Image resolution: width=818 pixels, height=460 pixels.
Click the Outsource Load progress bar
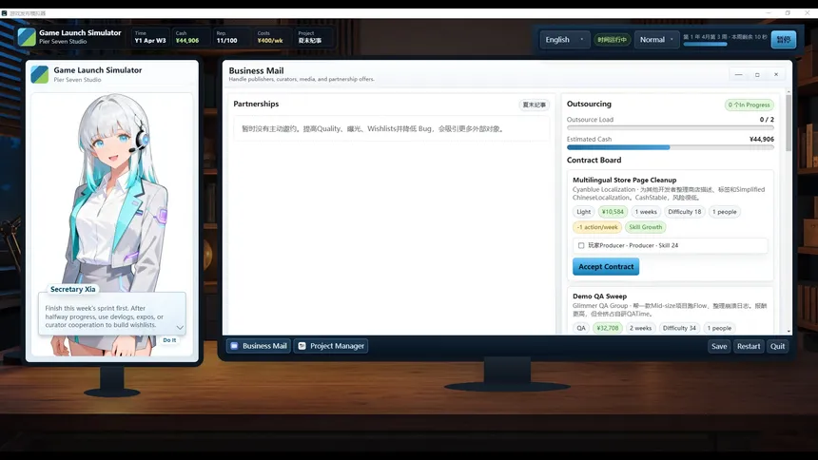[x=671, y=127]
